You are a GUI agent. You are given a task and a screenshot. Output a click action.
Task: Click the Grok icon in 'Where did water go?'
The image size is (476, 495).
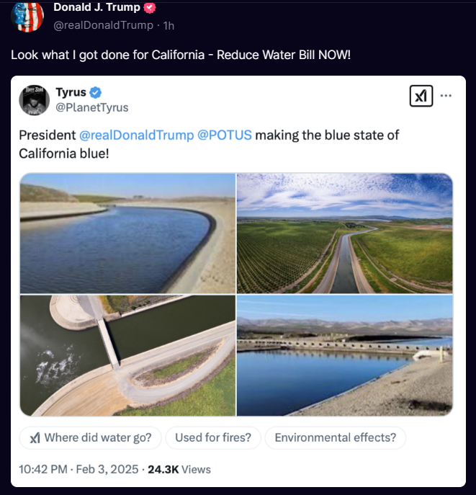pyautogui.click(x=35, y=437)
